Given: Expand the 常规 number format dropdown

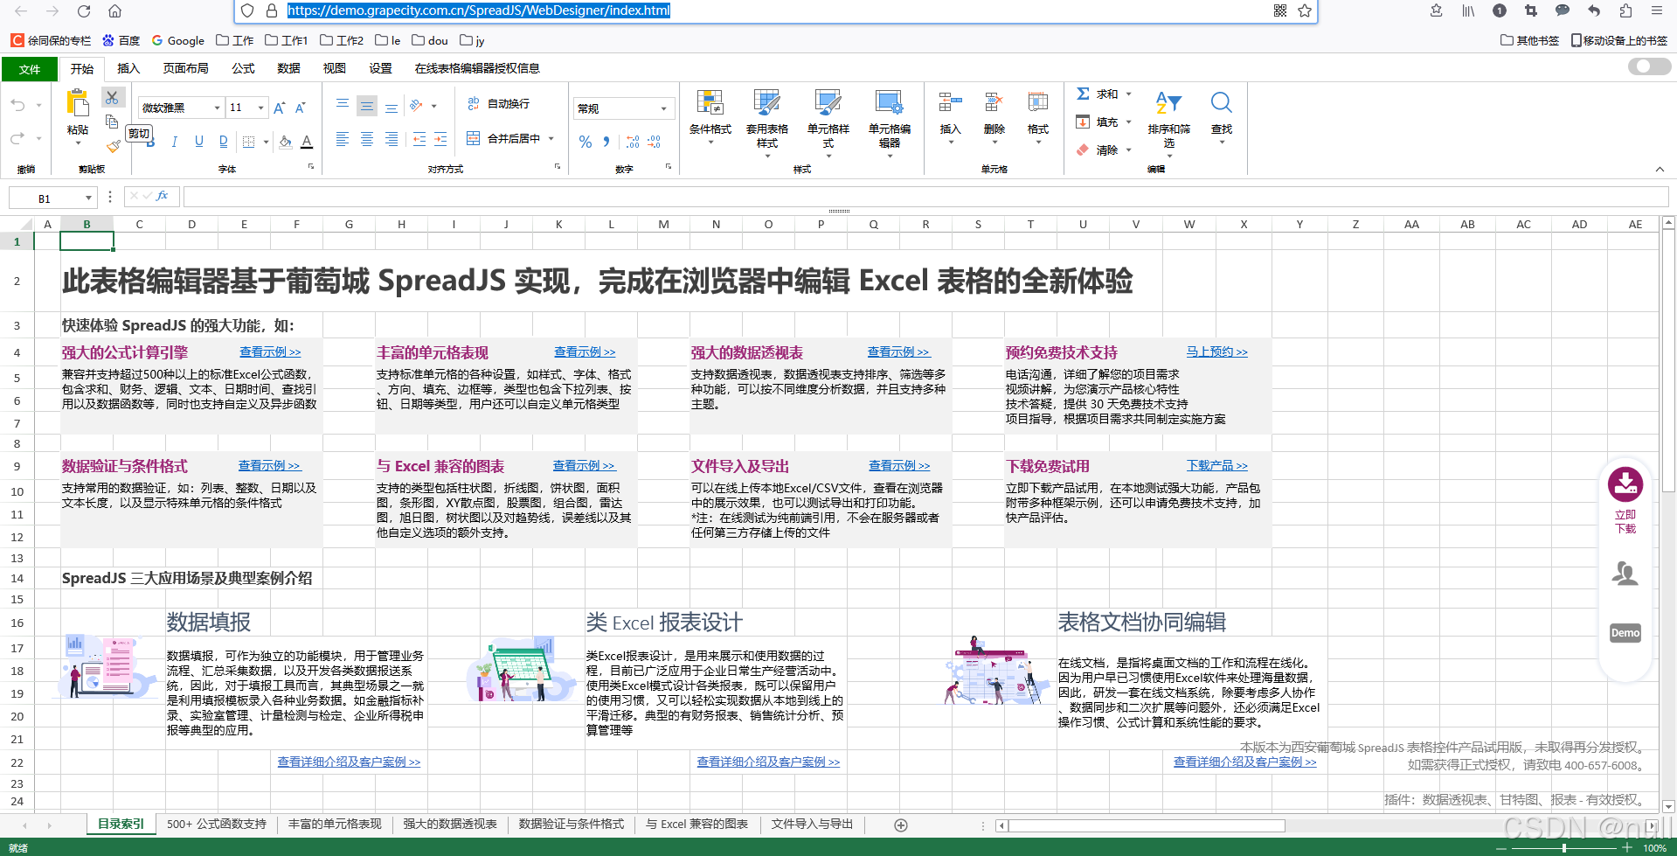Looking at the screenshot, I should [664, 107].
